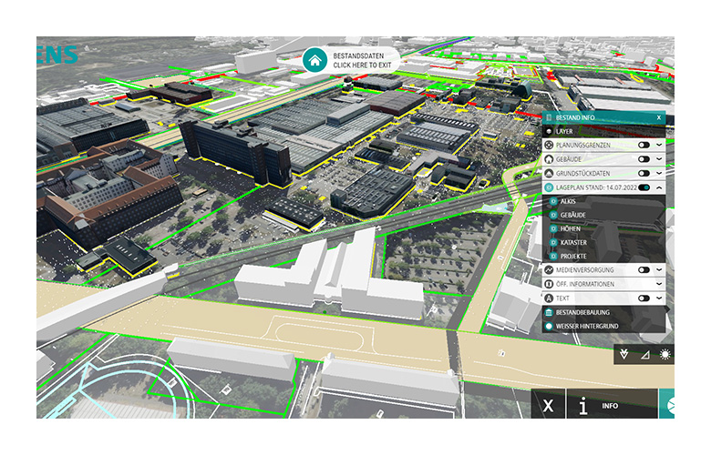Expand the Grundstückdaten section chevron
711x455 pixels.
click(659, 173)
